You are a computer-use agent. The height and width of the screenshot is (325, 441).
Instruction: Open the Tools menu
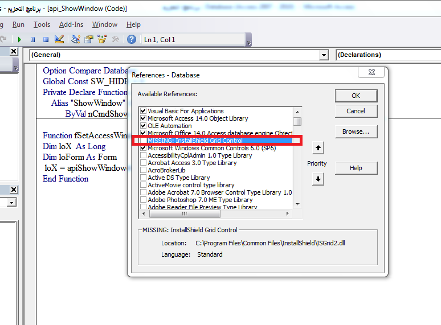pos(42,24)
